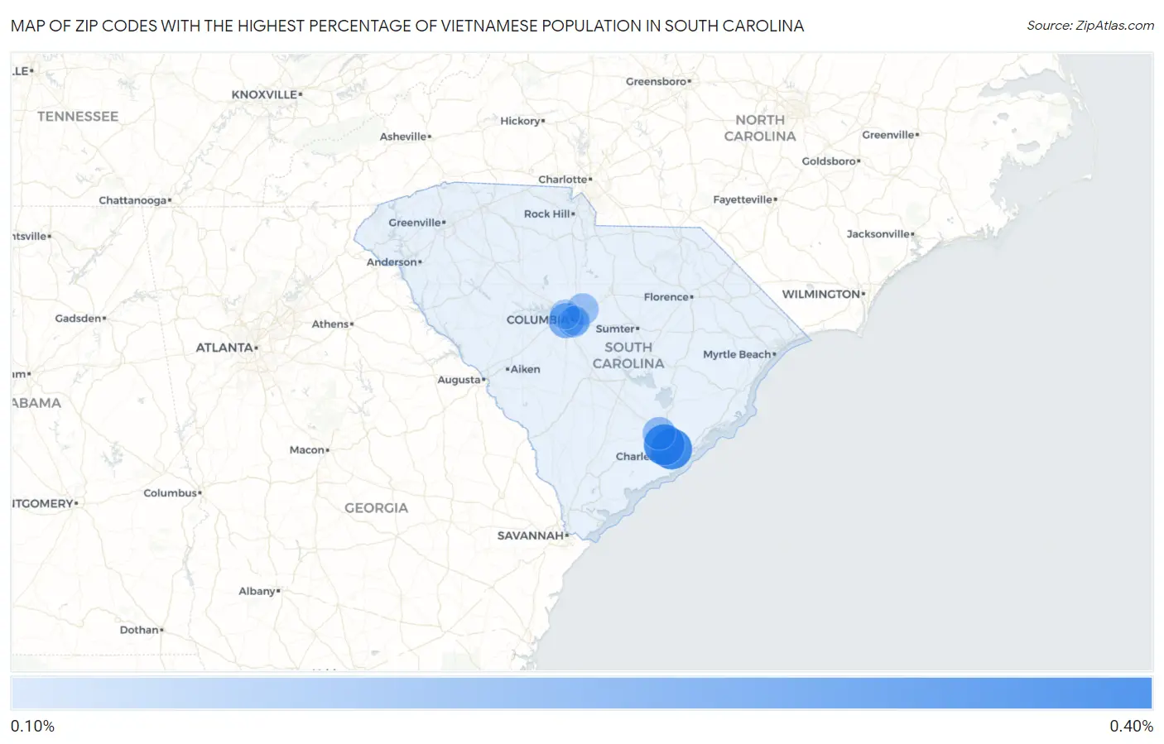Click the Hickory city label

pos(521,121)
